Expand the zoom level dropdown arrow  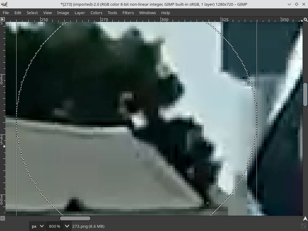click(x=67, y=226)
